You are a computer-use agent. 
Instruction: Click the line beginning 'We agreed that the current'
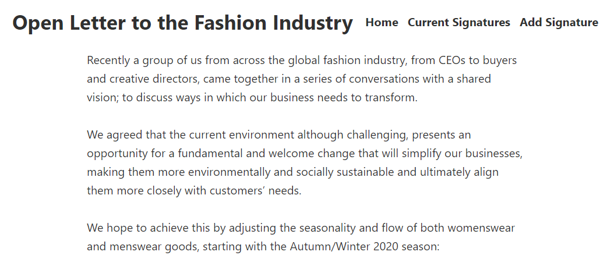pyautogui.click(x=279, y=135)
